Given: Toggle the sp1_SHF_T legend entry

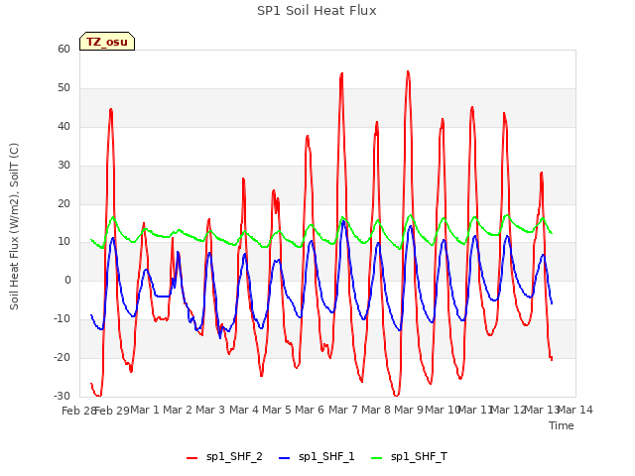Looking at the screenshot, I should point(409,457).
